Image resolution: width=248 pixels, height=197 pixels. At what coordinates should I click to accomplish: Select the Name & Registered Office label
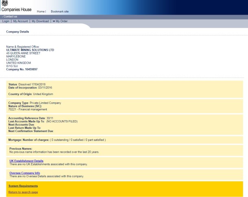(x=23, y=47)
